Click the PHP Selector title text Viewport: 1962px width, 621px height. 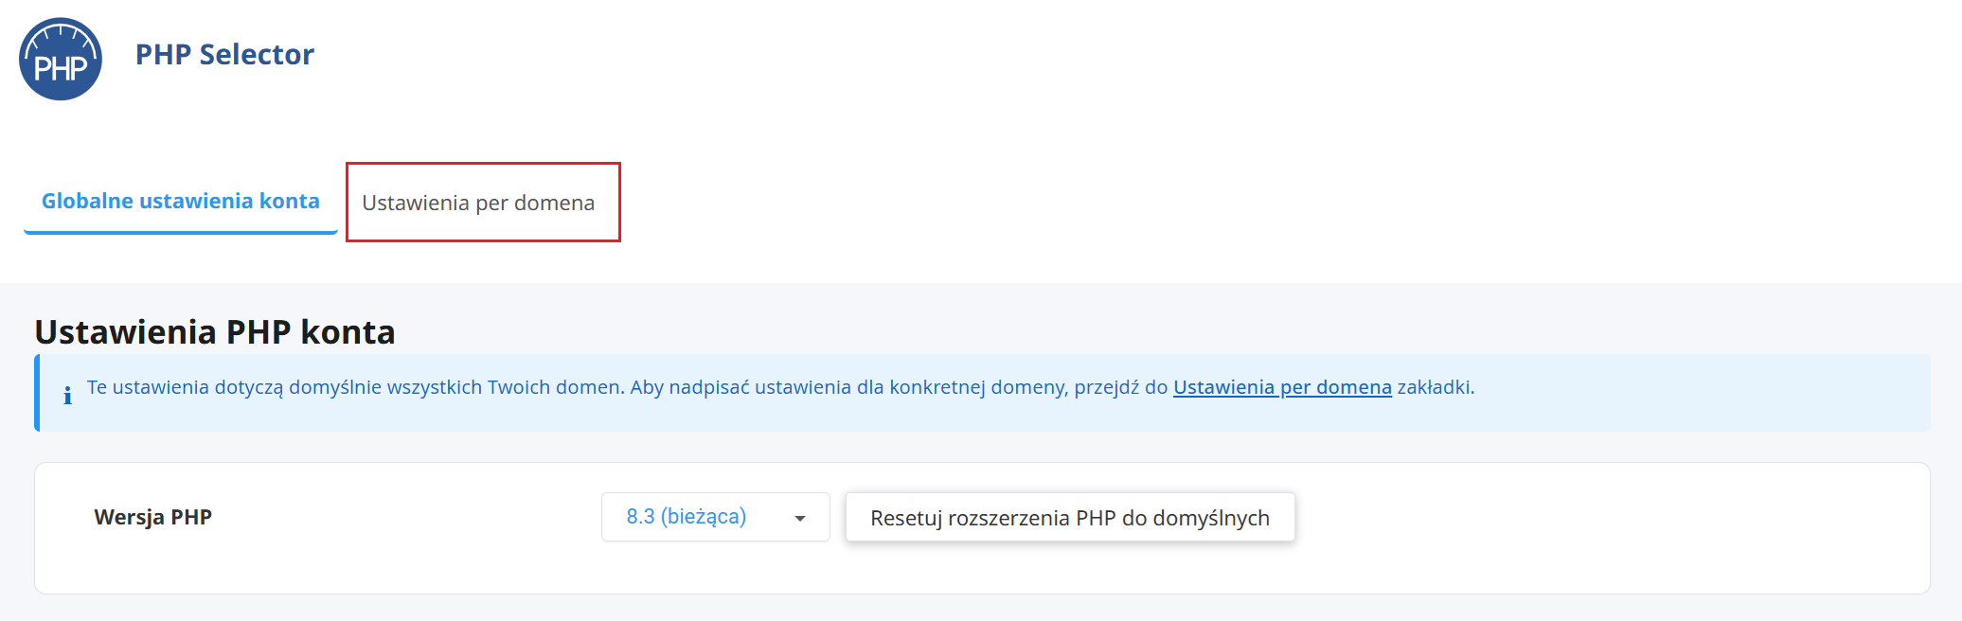click(224, 55)
